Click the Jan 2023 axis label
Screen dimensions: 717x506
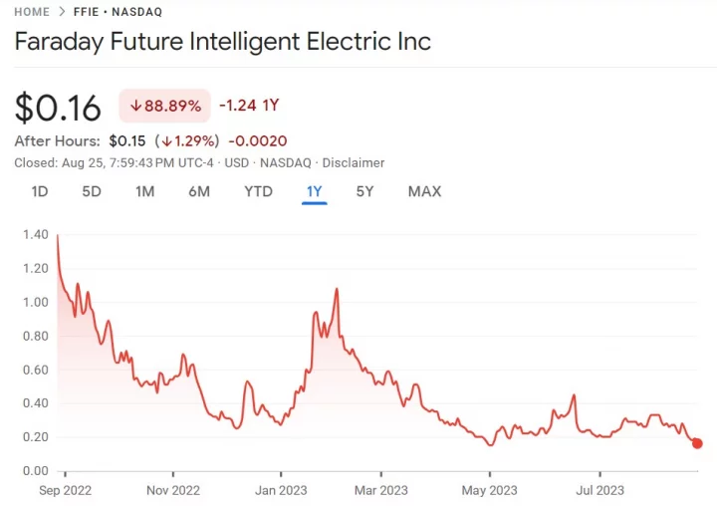tap(281, 489)
